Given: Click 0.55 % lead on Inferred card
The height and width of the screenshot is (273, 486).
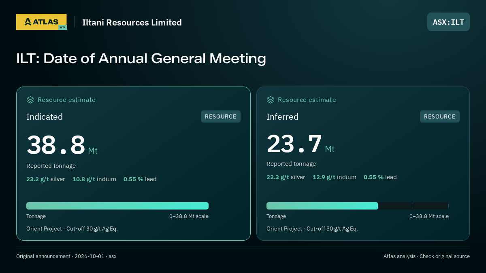Looking at the screenshot, I should [380, 177].
